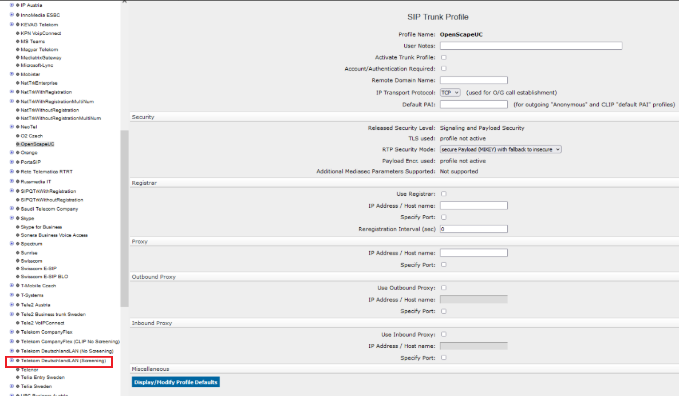
Task: Click the bullet icon beside Telia Entry Sweden
Action: pyautogui.click(x=18, y=377)
